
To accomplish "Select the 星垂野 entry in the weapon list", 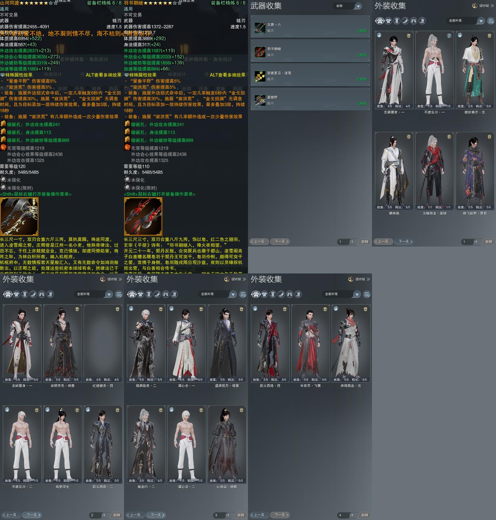I will point(310,100).
